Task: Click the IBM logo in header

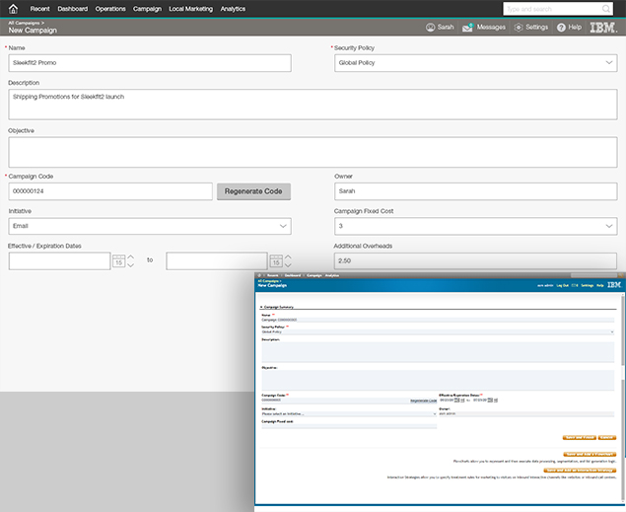Action: tap(603, 28)
